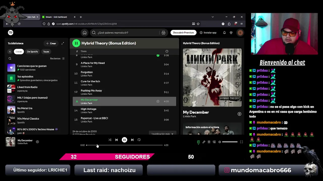
Task: Open the friend activity icon
Action: click(231, 32)
